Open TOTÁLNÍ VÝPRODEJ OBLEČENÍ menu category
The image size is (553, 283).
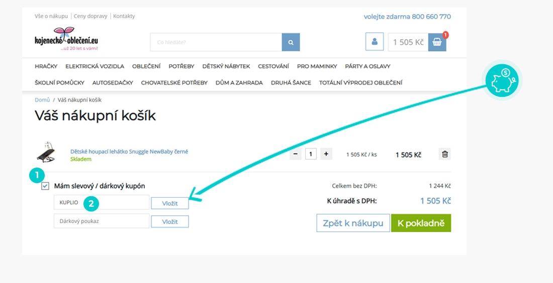click(361, 83)
